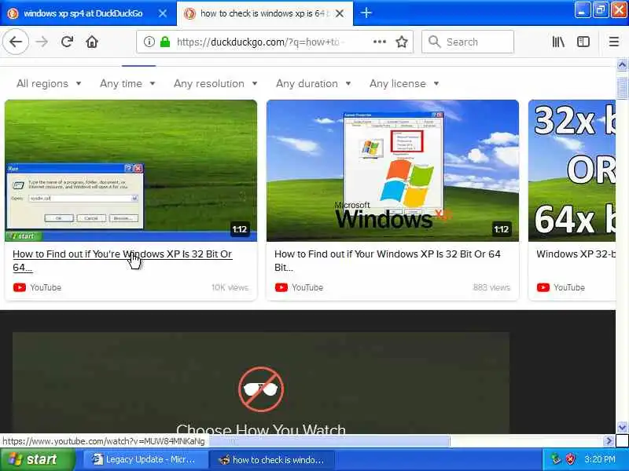Show site information icon in address bar
The height and width of the screenshot is (471, 629).
tap(149, 42)
